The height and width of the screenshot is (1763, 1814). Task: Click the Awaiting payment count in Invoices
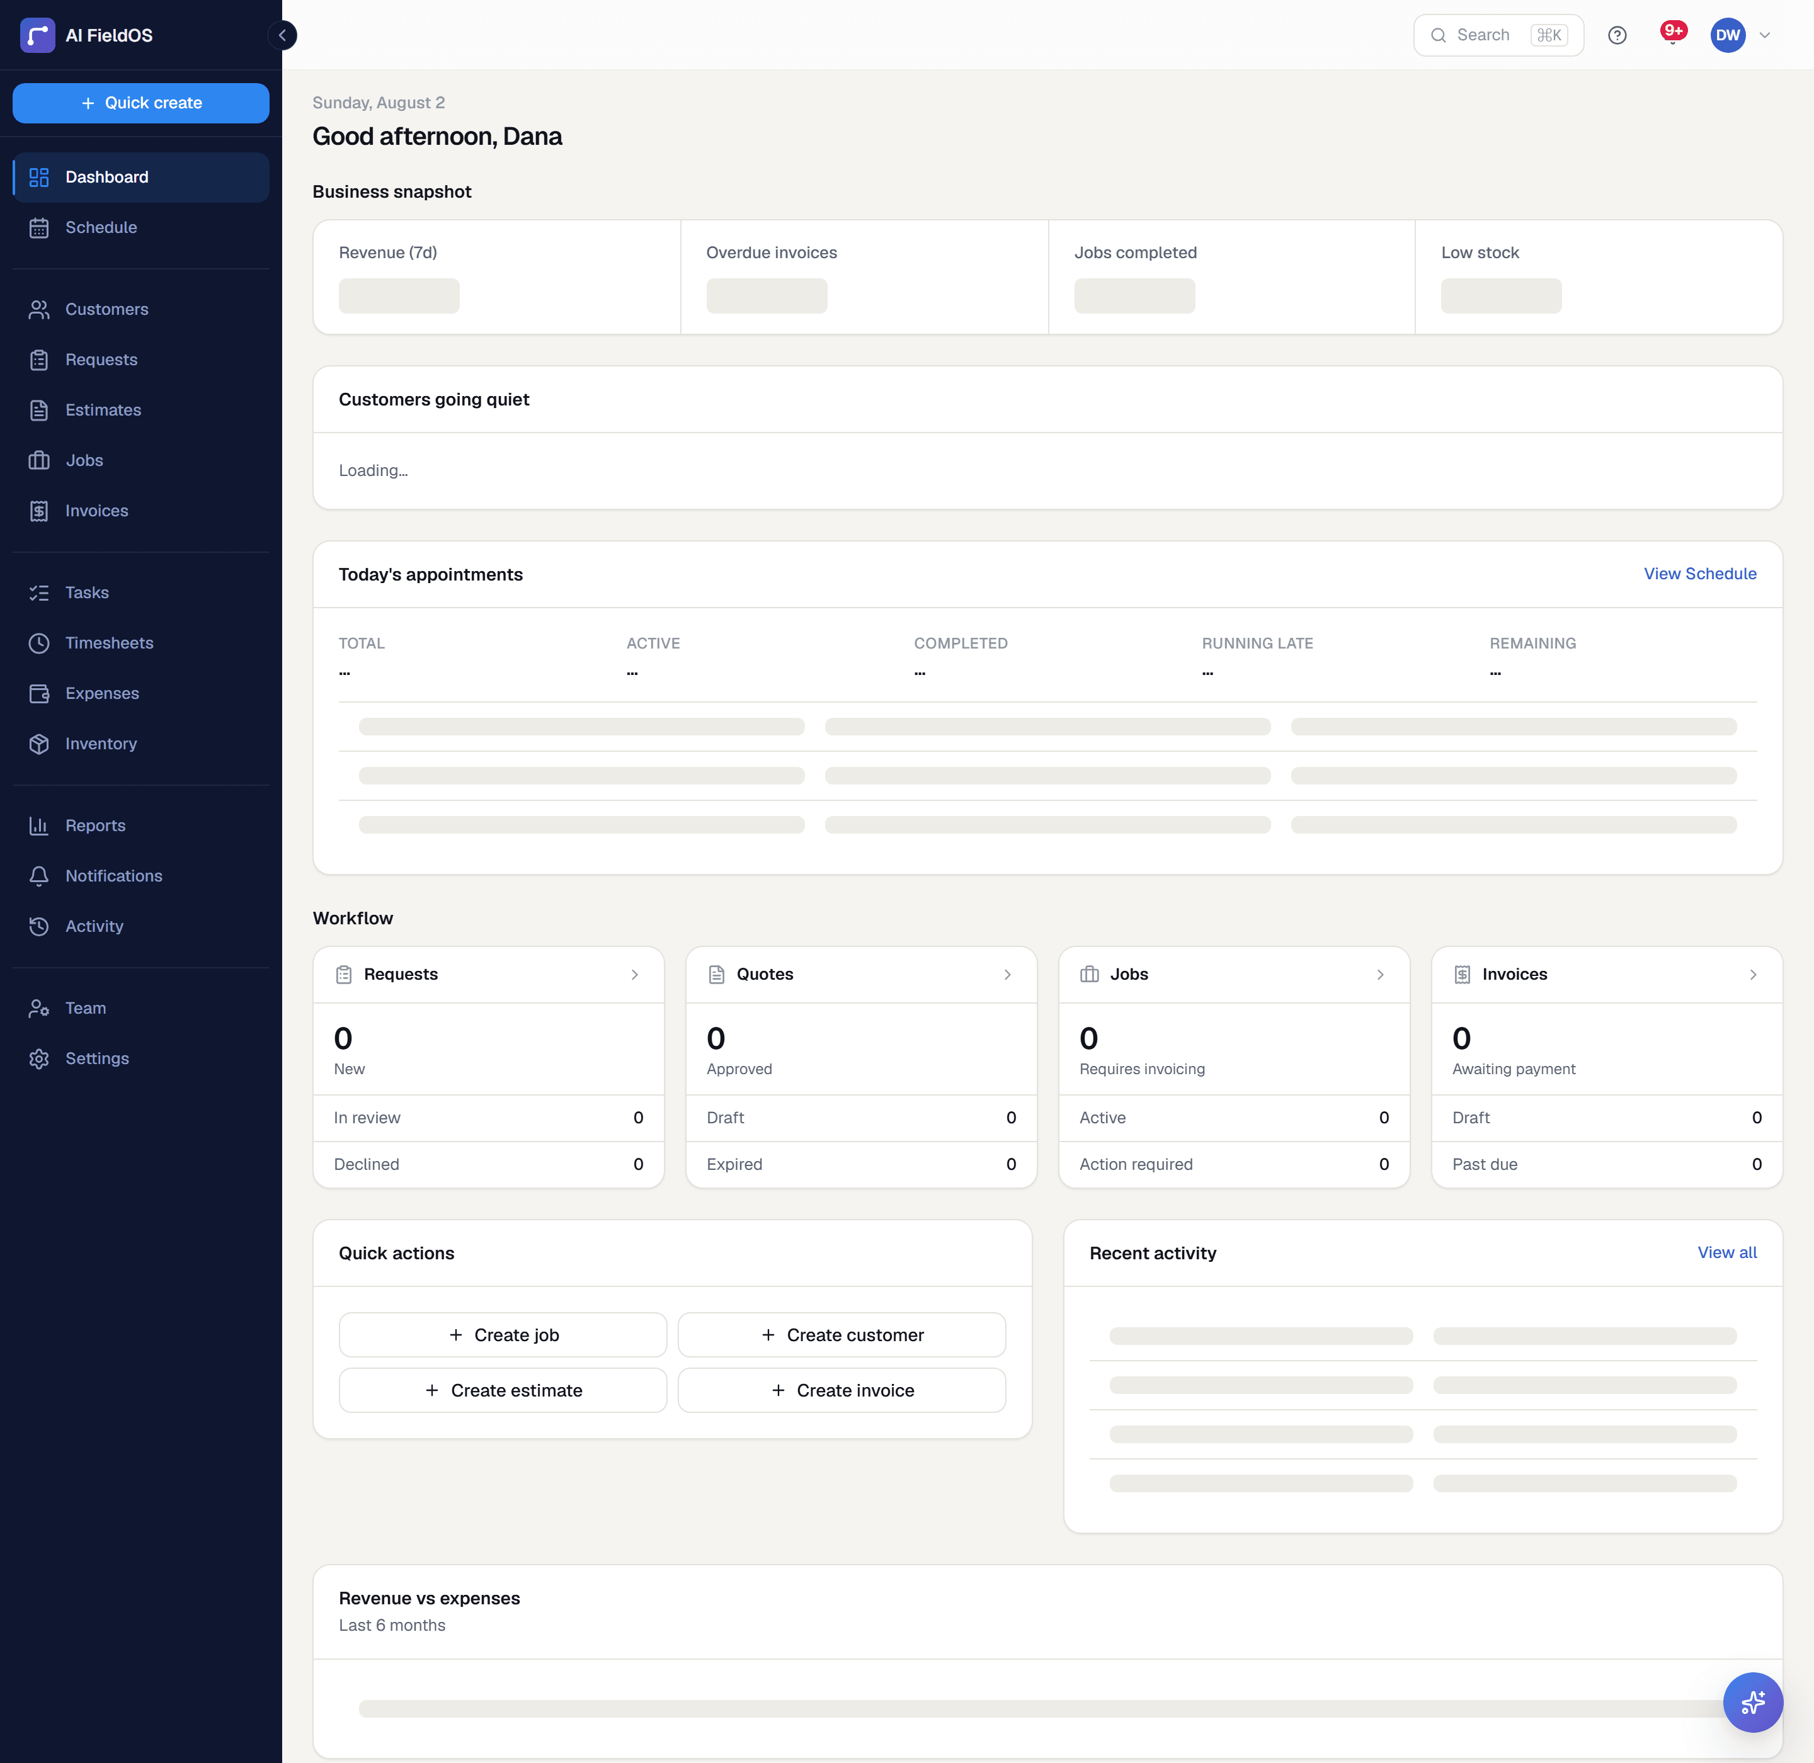(x=1462, y=1038)
